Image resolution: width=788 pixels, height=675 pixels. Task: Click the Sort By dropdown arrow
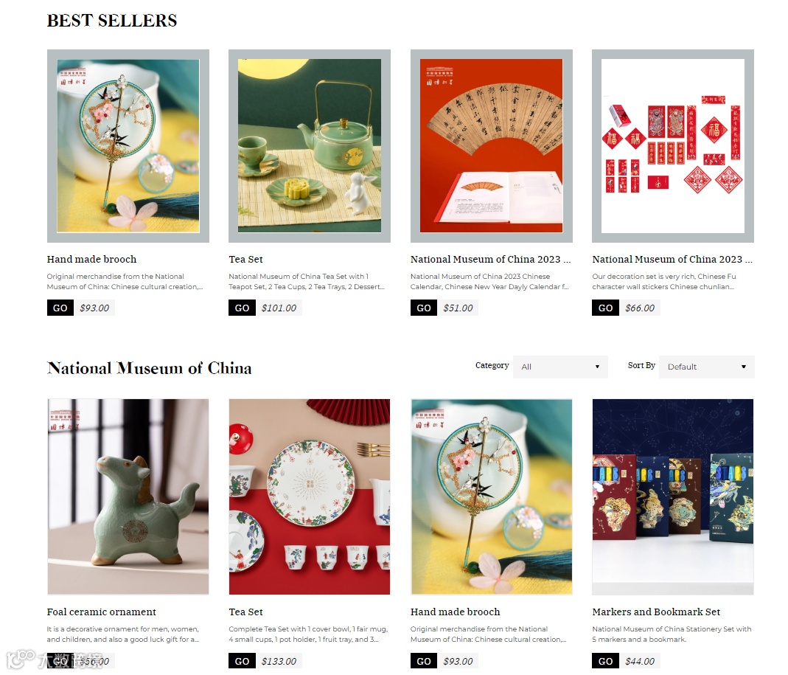point(743,367)
